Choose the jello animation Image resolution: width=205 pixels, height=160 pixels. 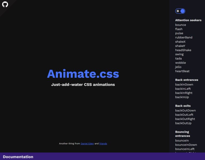click(x=178, y=67)
